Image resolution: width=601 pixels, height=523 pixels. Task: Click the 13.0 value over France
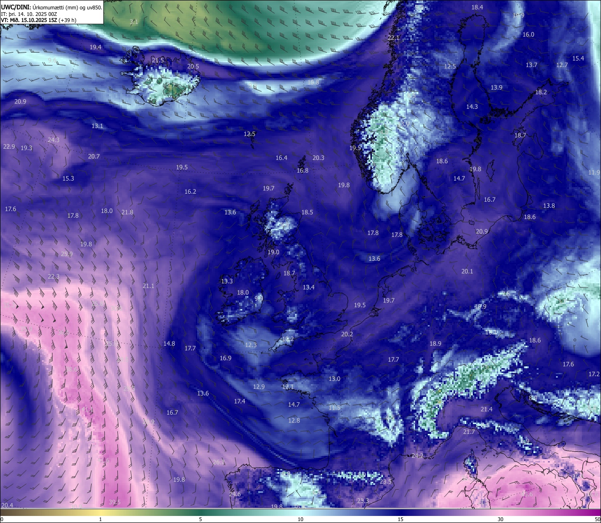[334, 379]
